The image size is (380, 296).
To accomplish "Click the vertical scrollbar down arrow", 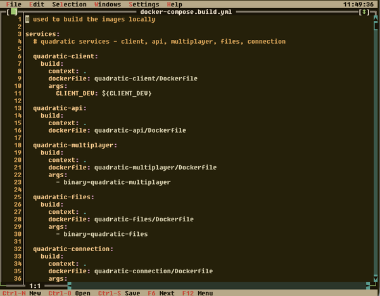I will coord(376,279).
